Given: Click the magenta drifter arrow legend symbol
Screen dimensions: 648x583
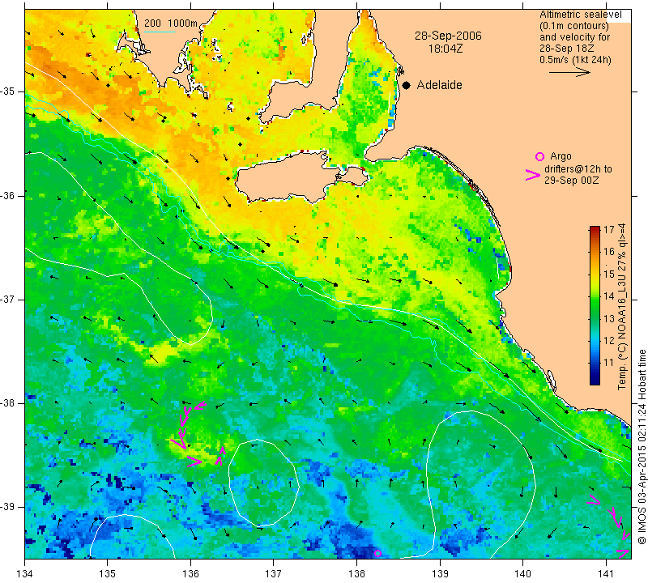Looking at the screenshot, I should [533, 175].
